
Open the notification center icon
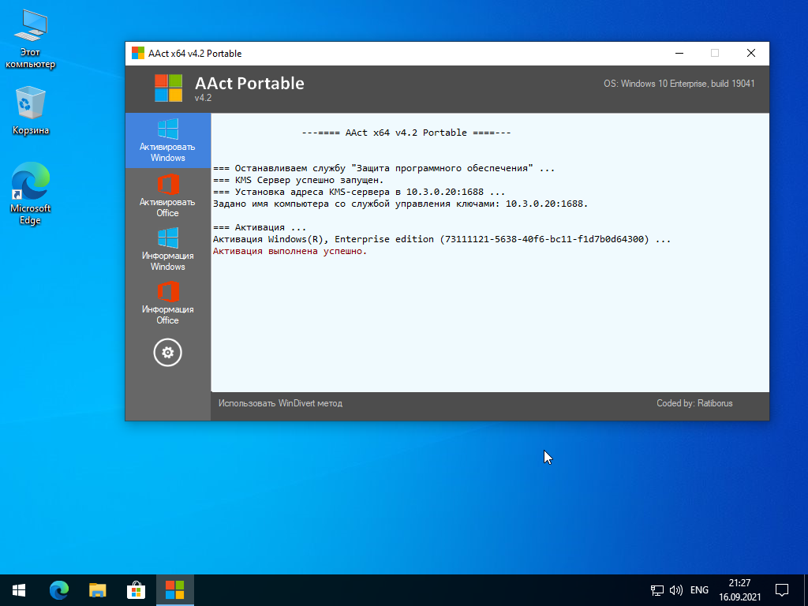pos(782,589)
